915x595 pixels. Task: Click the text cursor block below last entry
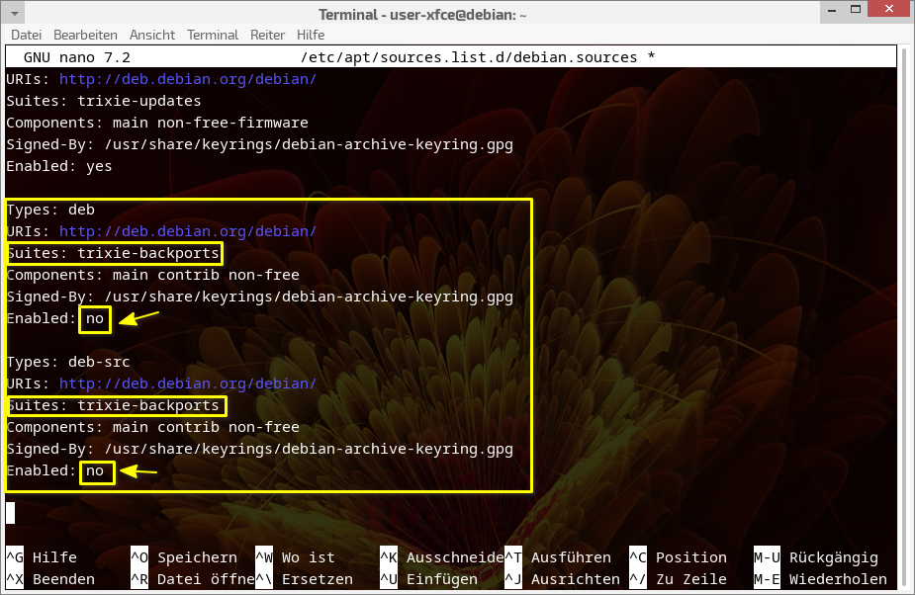coord(11,513)
